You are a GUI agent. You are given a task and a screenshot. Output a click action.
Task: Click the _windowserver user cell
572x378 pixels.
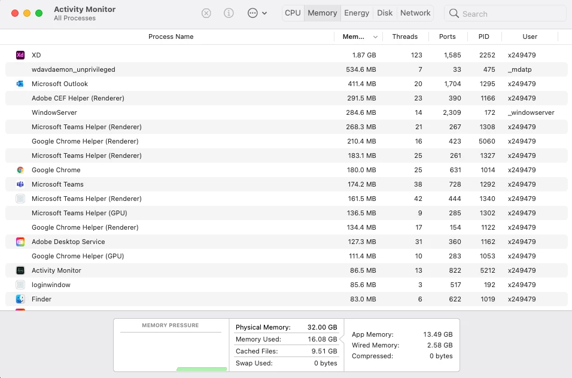pyautogui.click(x=531, y=112)
